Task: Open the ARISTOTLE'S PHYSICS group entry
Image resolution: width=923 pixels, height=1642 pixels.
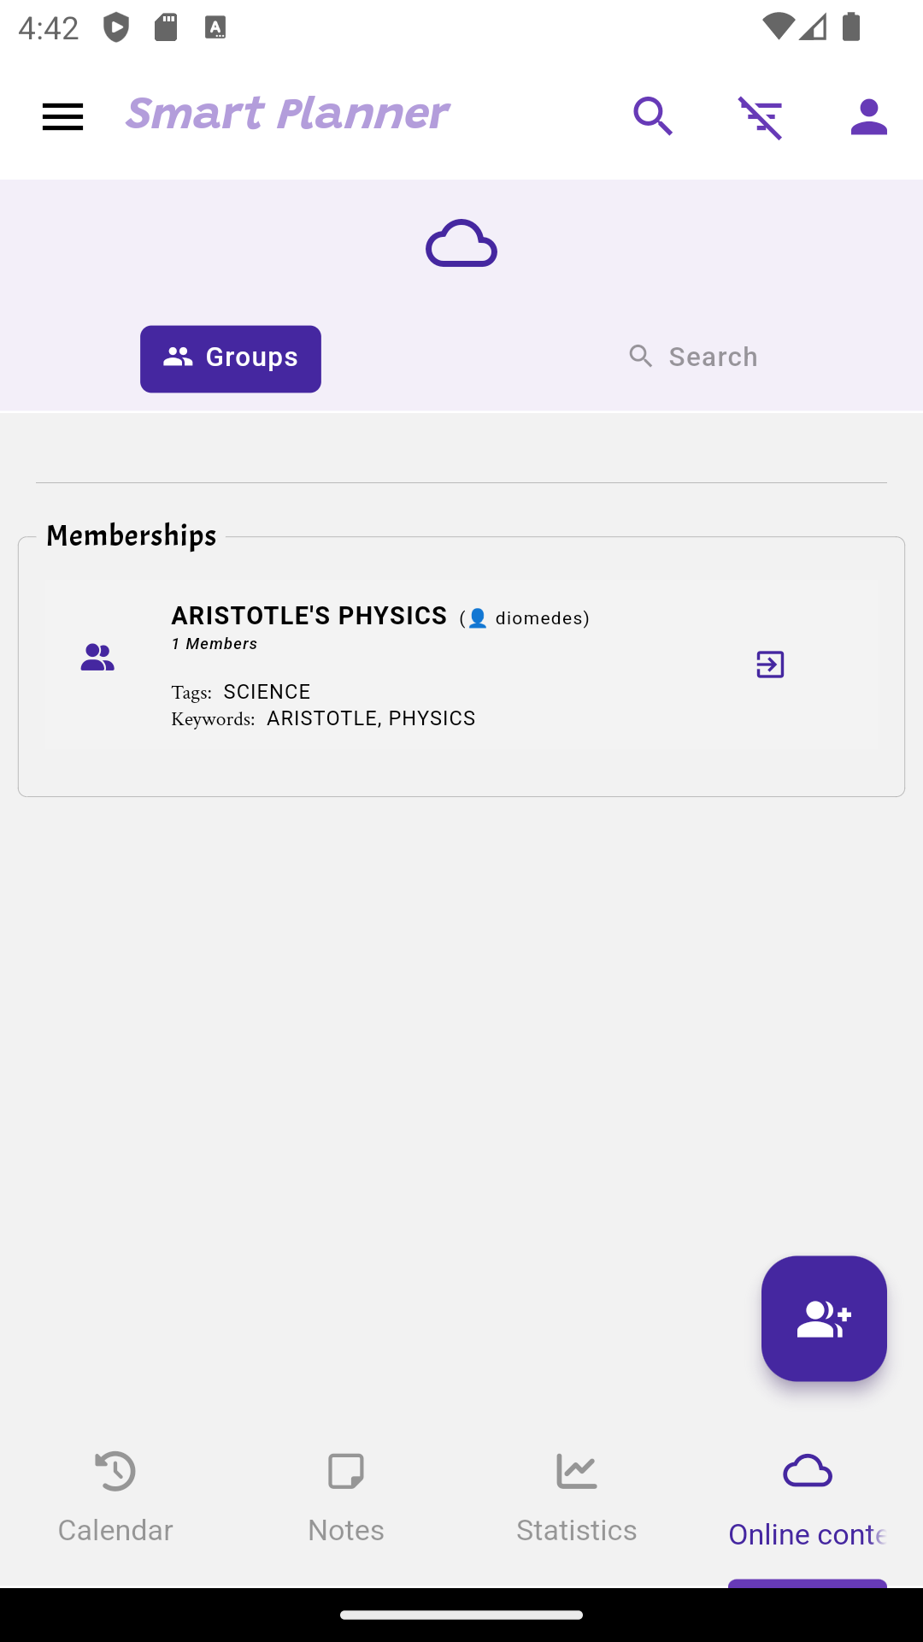Action: click(x=309, y=616)
